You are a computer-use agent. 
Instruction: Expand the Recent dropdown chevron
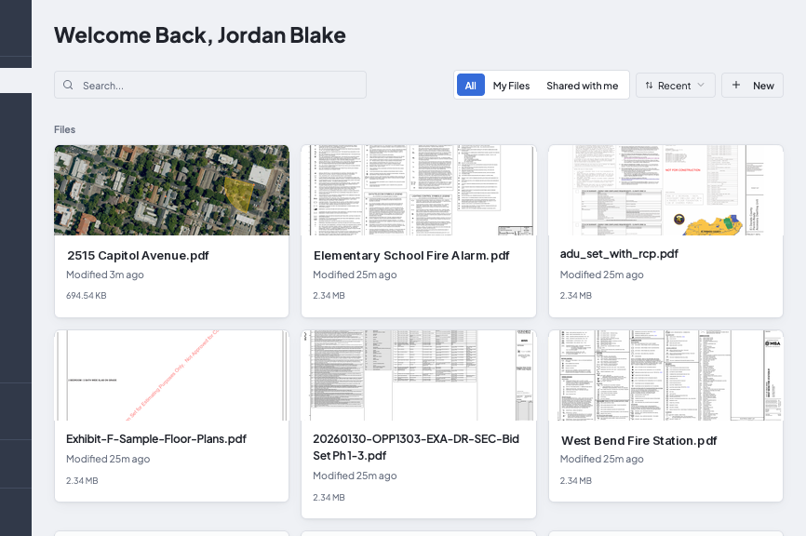(x=701, y=85)
